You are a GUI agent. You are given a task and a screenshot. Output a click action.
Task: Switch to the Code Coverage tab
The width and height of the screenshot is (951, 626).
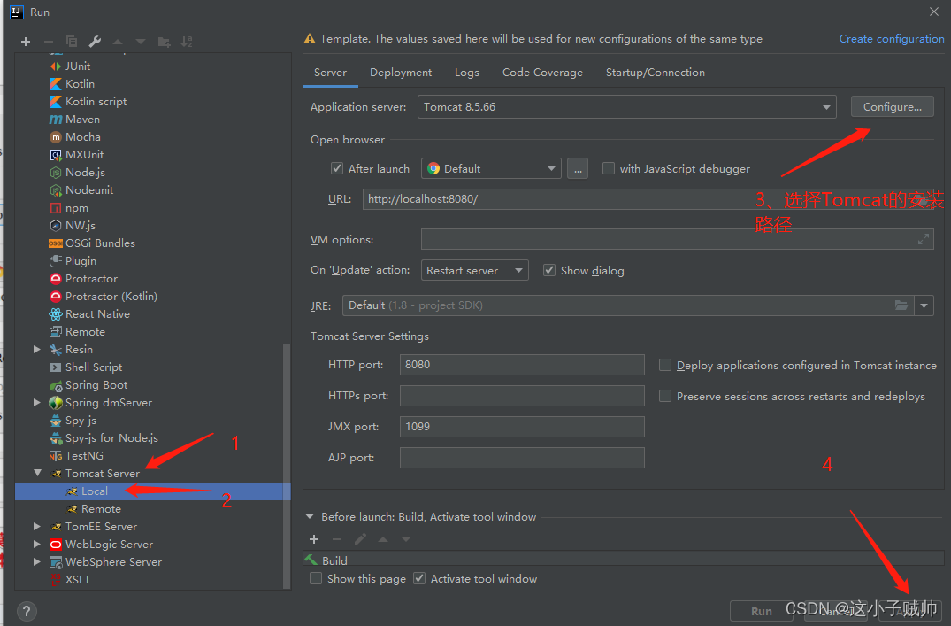click(x=542, y=73)
